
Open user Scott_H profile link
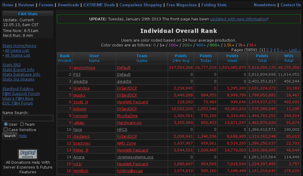point(81,102)
